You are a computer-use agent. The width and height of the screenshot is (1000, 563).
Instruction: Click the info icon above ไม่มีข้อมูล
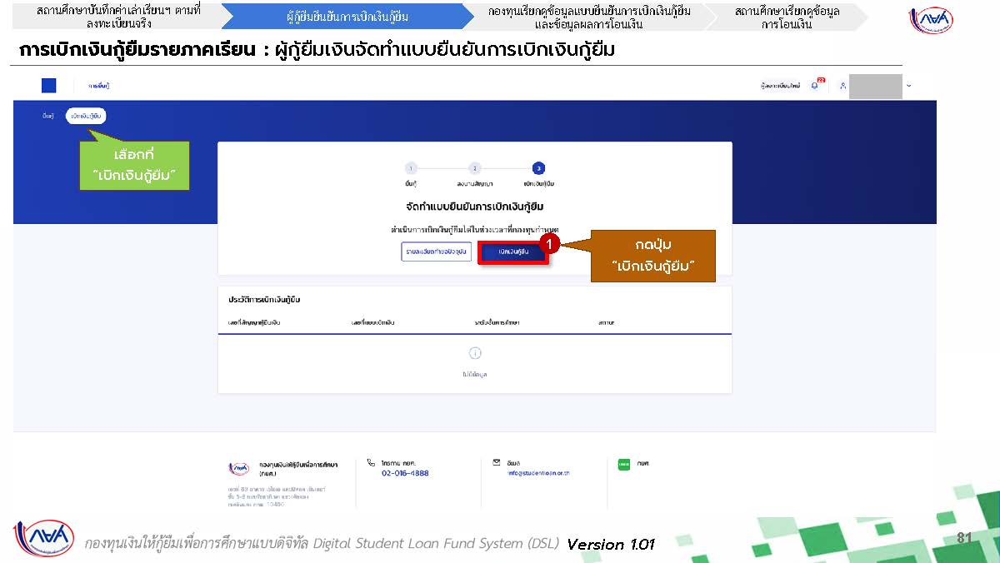point(475,354)
